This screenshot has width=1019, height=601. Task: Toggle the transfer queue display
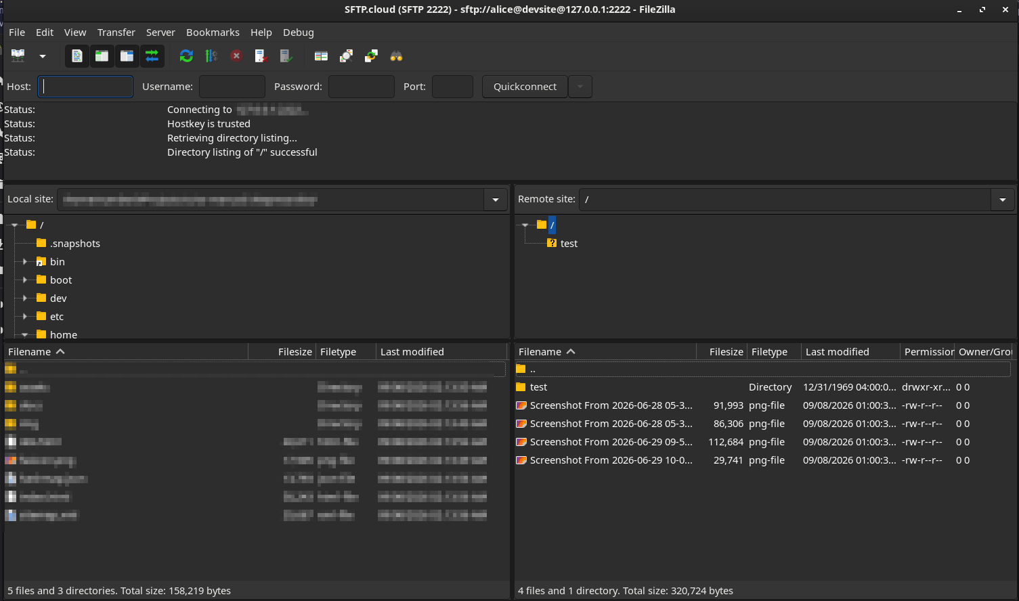click(152, 56)
